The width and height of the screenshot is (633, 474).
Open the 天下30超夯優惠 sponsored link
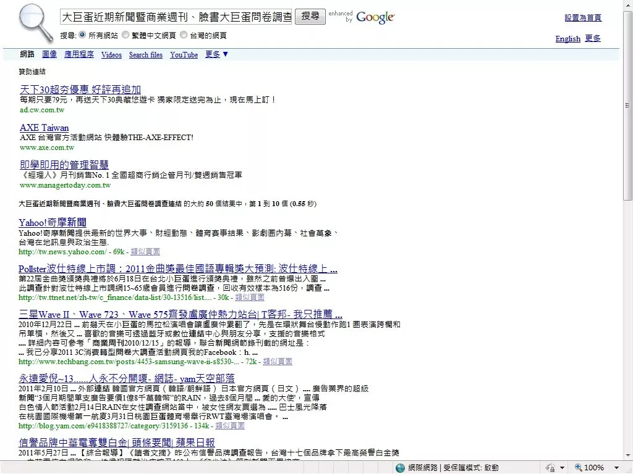(80, 89)
